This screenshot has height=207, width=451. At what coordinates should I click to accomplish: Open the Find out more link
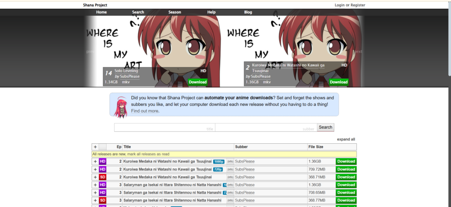click(144, 111)
